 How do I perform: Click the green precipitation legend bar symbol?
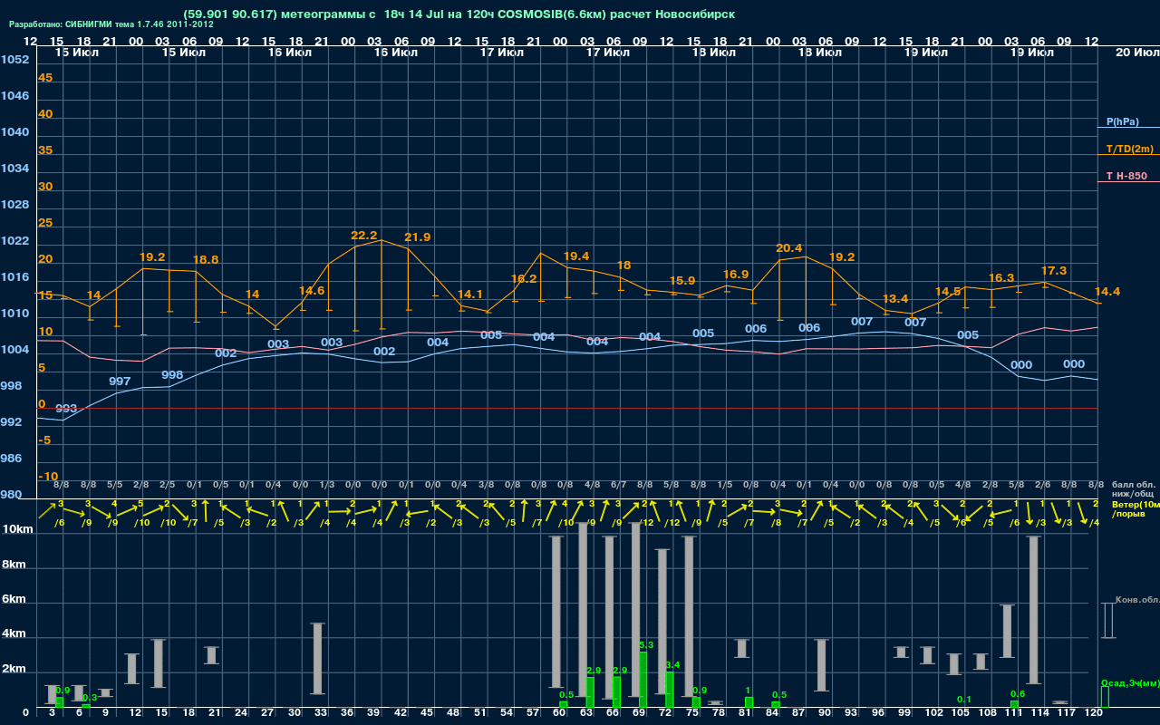click(x=1105, y=697)
